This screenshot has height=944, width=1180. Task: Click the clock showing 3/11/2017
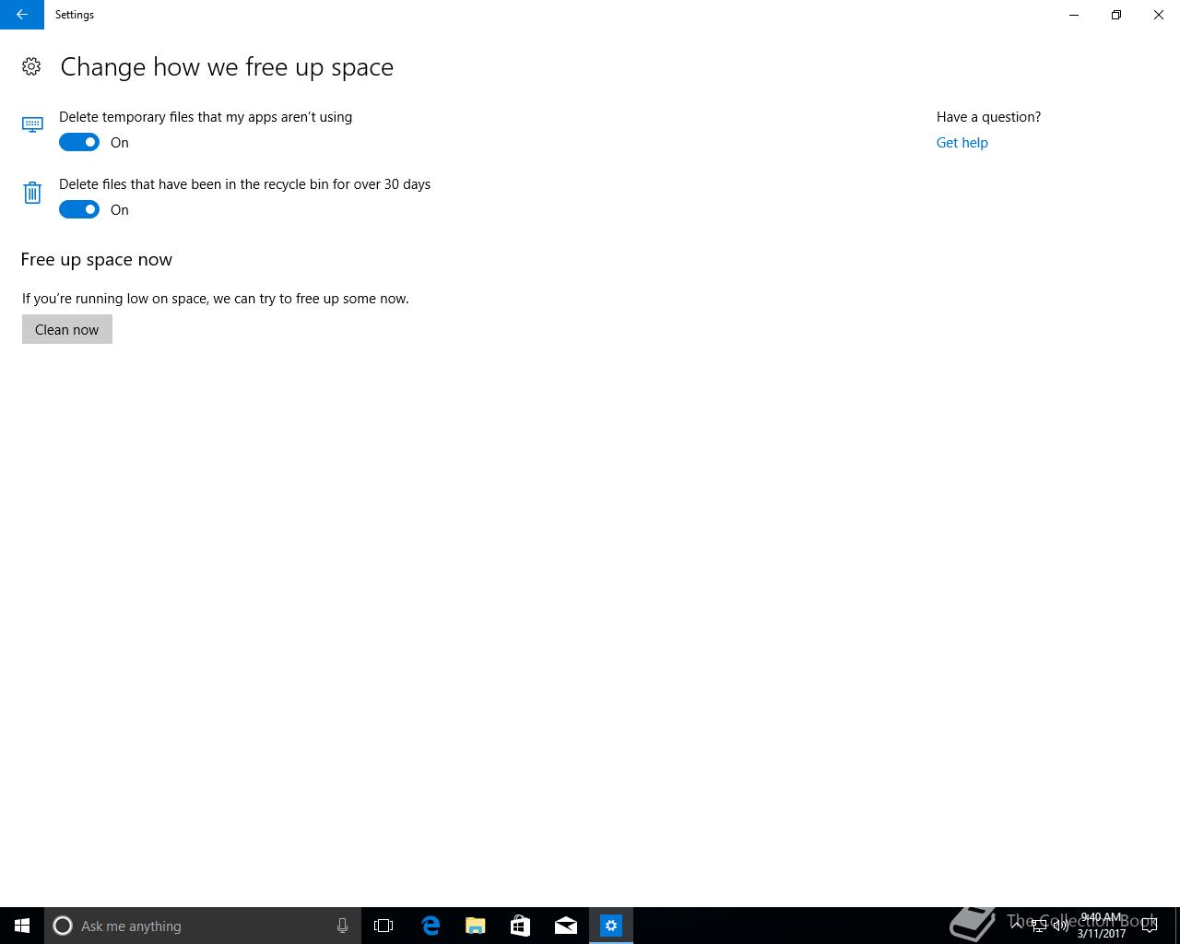point(1102,926)
